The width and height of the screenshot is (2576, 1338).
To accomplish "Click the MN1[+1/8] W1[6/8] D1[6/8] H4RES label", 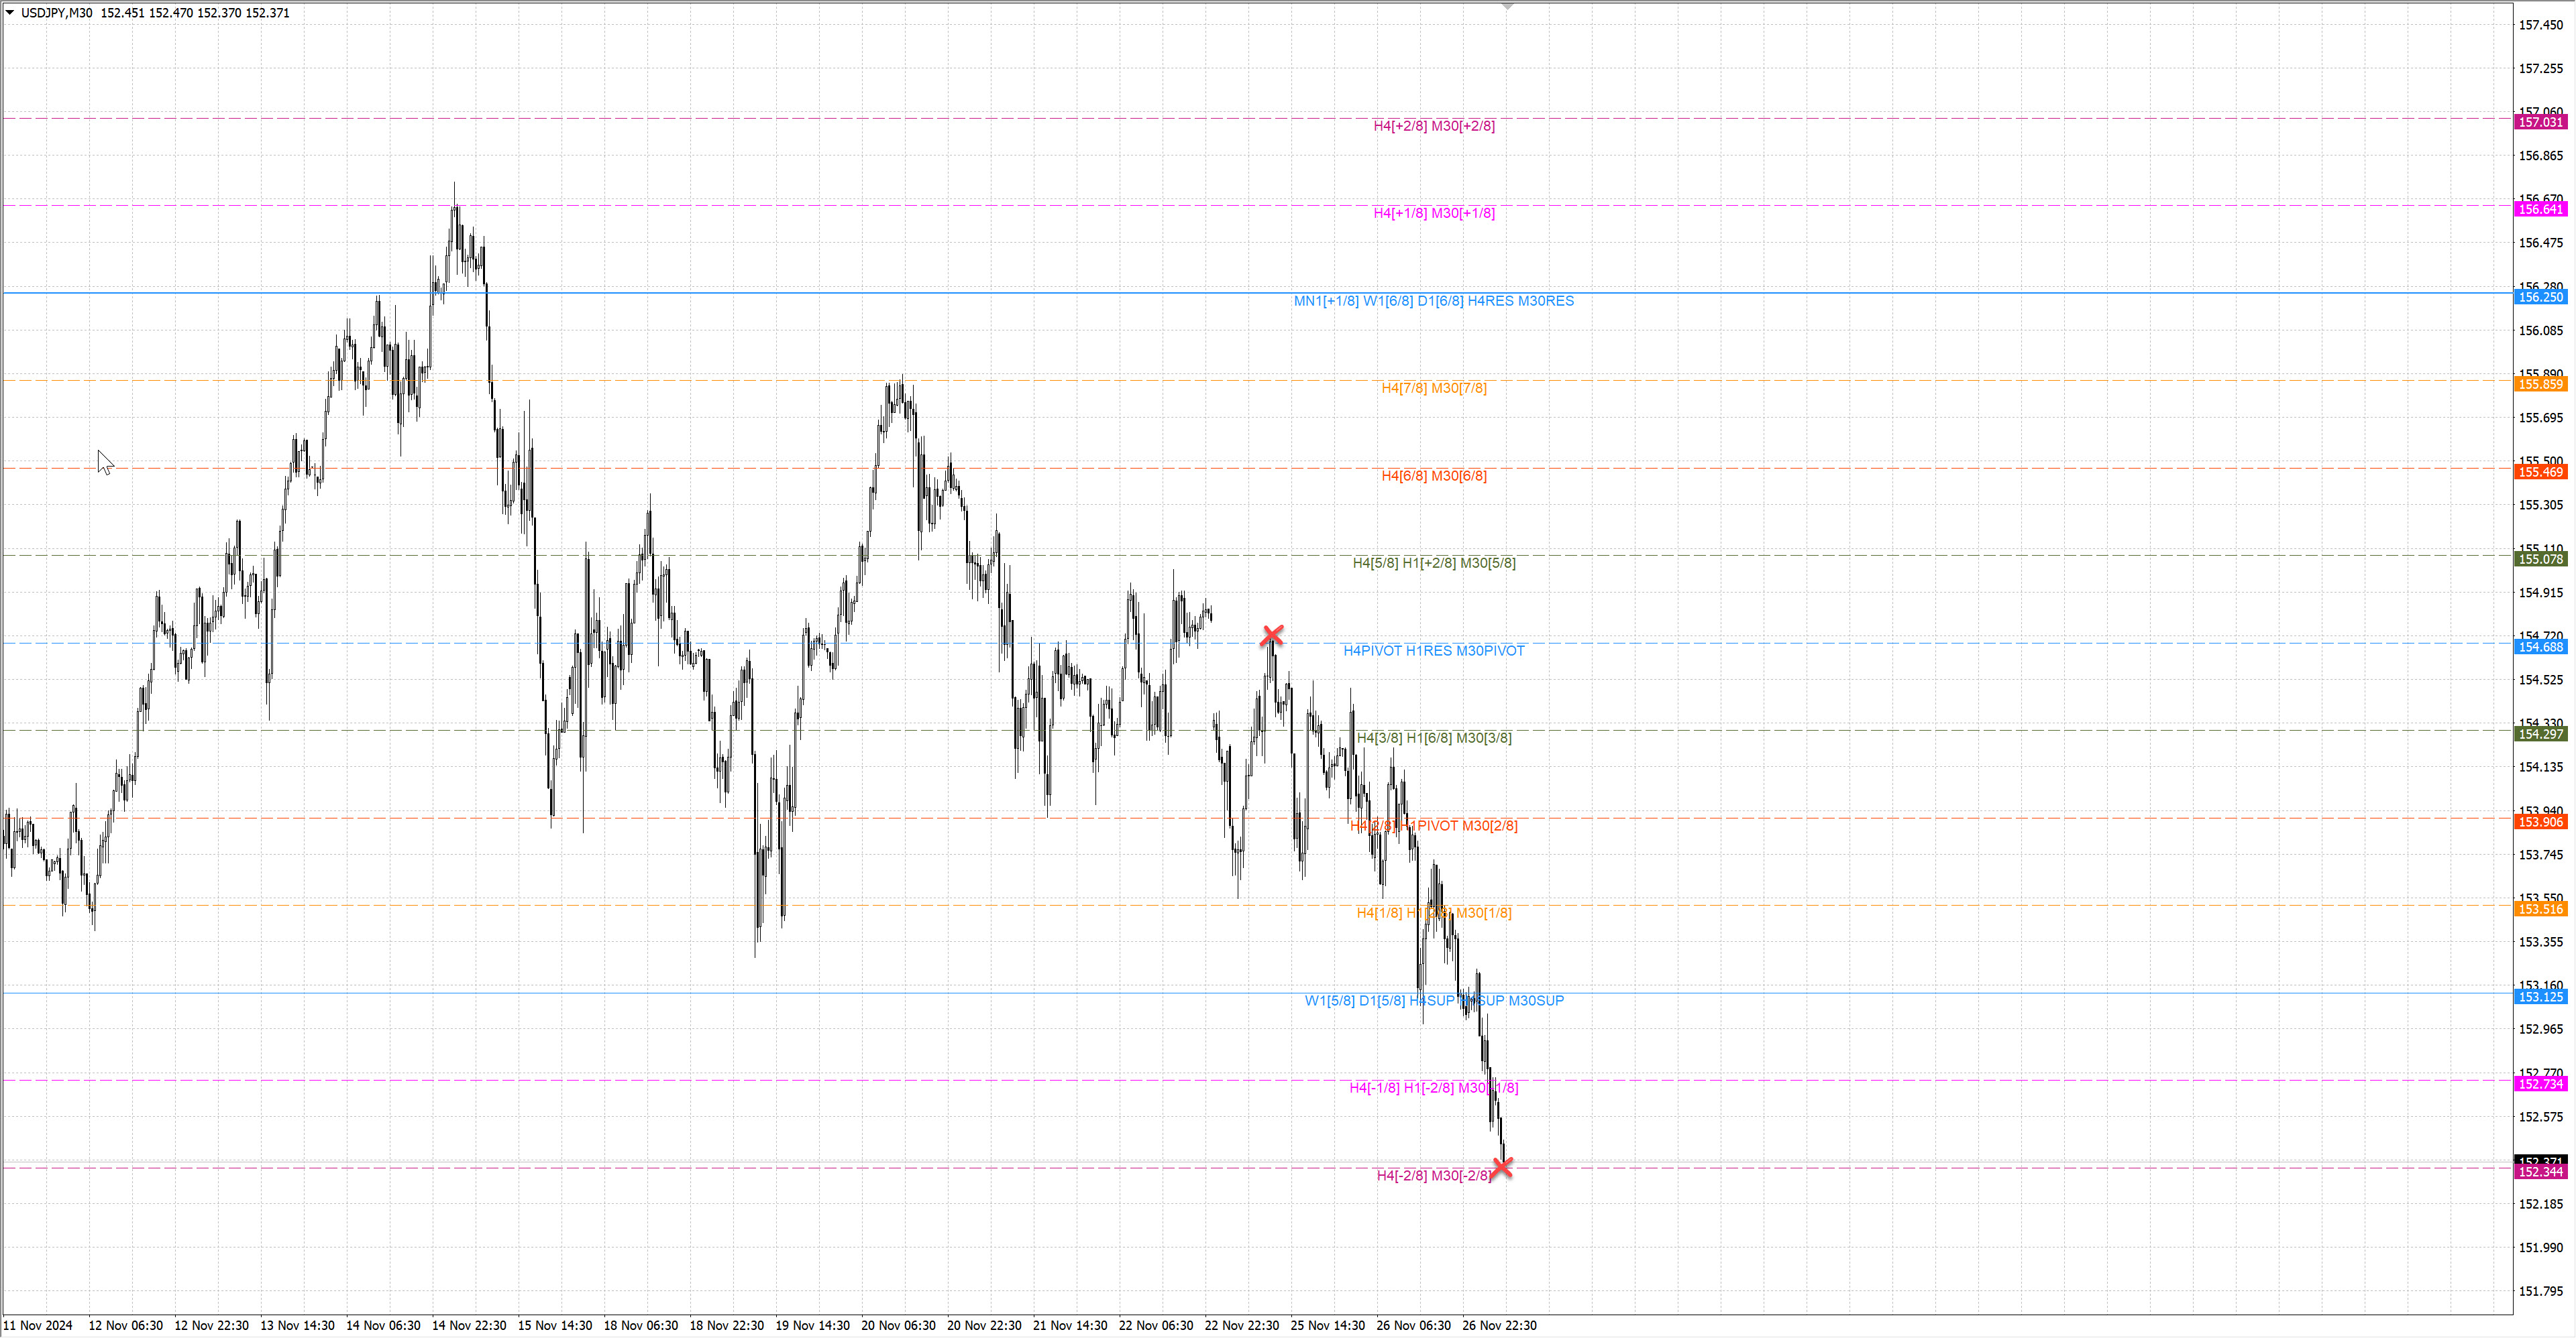I will click(x=1433, y=301).
